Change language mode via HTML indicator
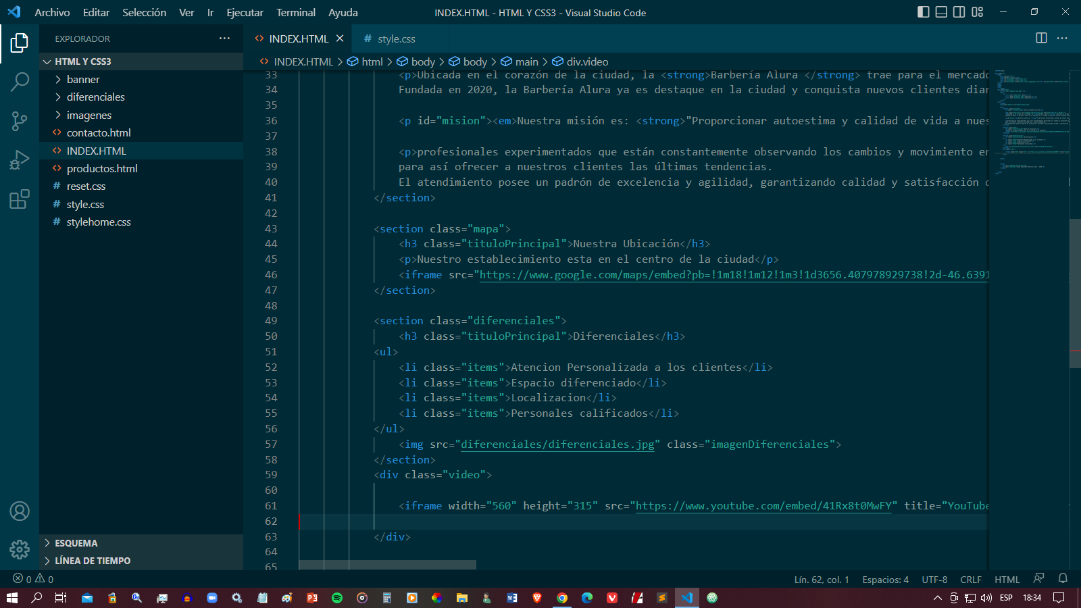Screen dimensions: 1081x608 click(x=1007, y=579)
